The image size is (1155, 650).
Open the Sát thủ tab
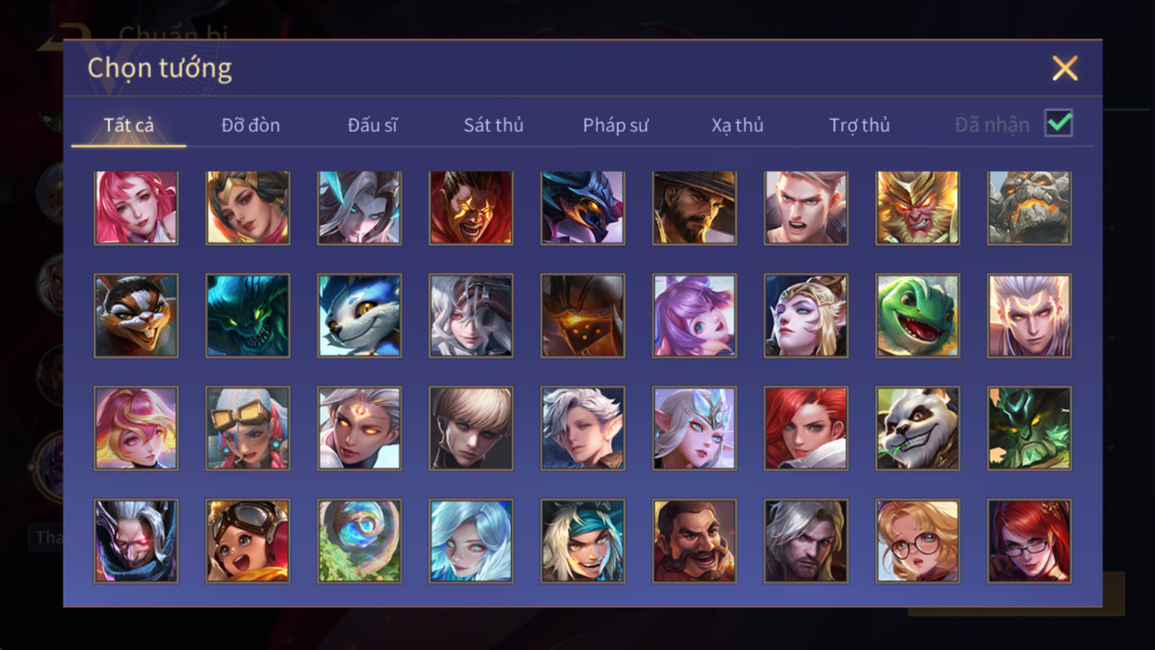pyautogui.click(x=493, y=125)
